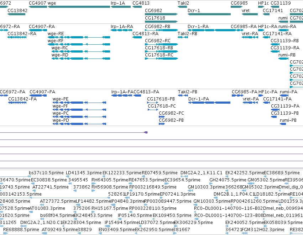Click transcript CG13842-RA
Image resolution: width=303 pixels, height=235 pixels.
(x=17, y=37)
